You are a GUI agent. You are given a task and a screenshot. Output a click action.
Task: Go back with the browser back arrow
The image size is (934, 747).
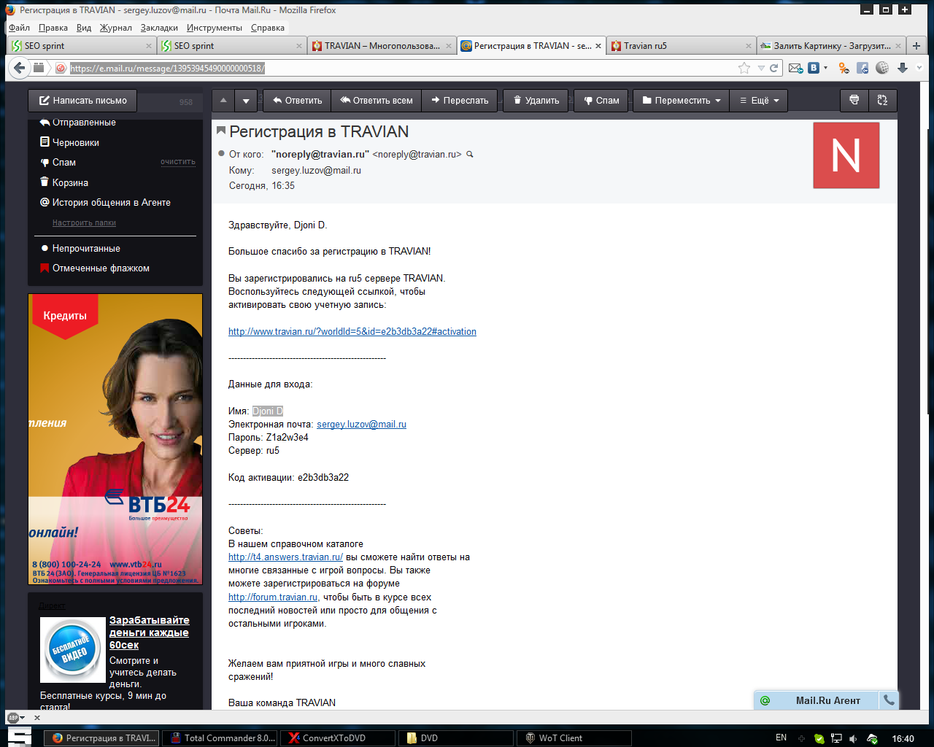click(x=19, y=68)
